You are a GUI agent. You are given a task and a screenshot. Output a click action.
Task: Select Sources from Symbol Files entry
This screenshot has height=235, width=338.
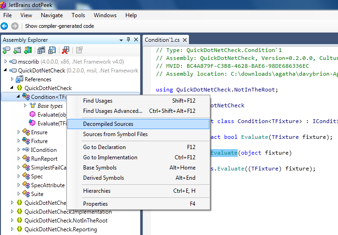[x=139, y=134]
